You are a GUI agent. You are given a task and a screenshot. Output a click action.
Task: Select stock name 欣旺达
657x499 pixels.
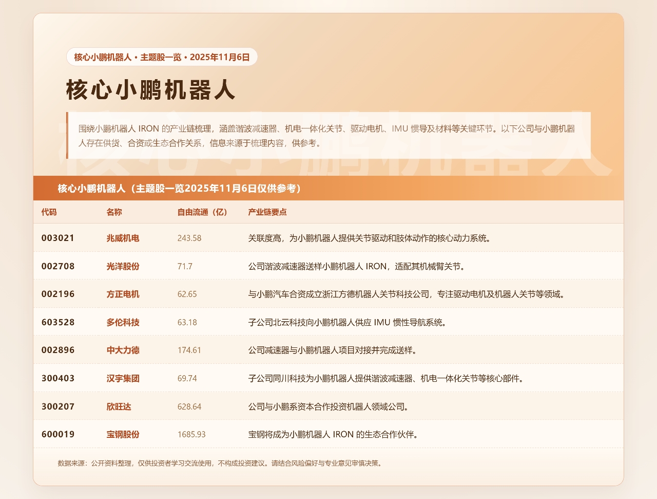click(x=119, y=406)
